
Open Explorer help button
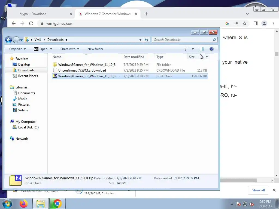pos(211,49)
